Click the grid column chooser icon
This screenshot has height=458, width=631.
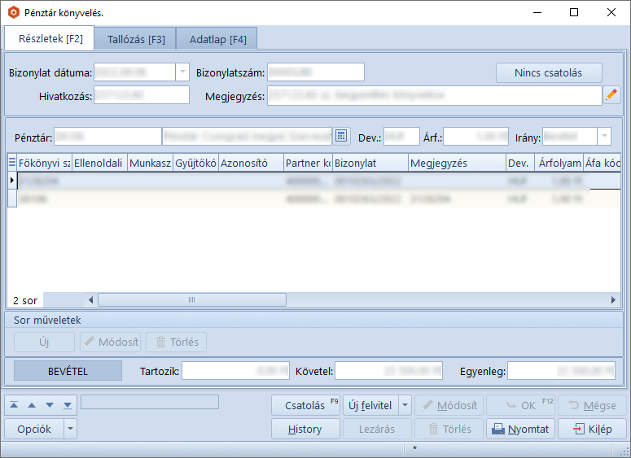(x=12, y=163)
